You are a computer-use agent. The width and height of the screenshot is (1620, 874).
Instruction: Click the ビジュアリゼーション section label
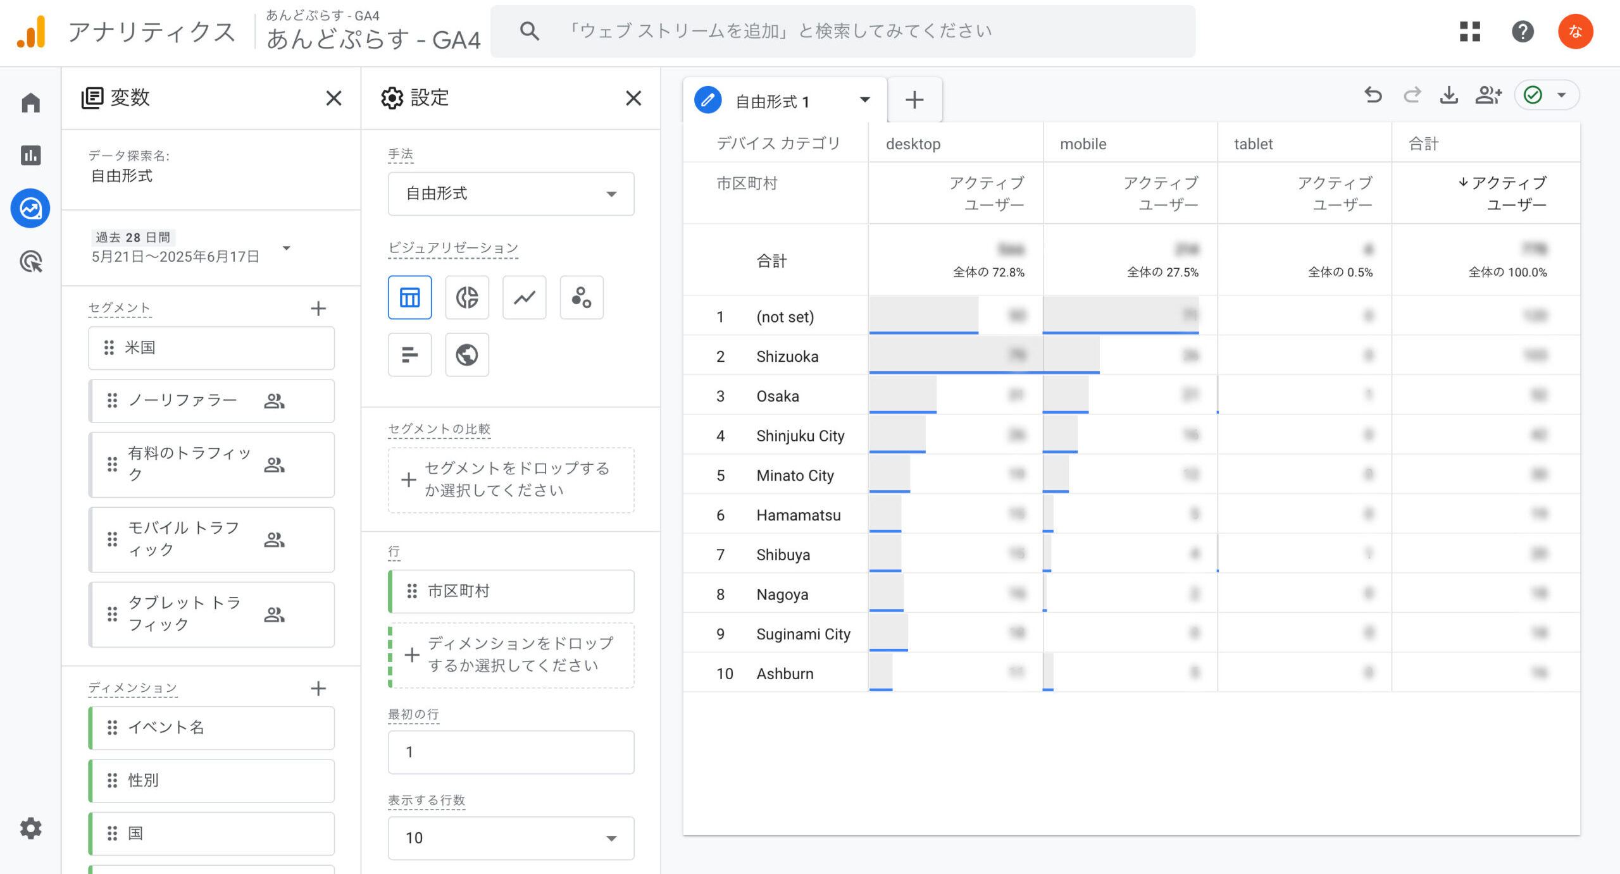pos(452,247)
